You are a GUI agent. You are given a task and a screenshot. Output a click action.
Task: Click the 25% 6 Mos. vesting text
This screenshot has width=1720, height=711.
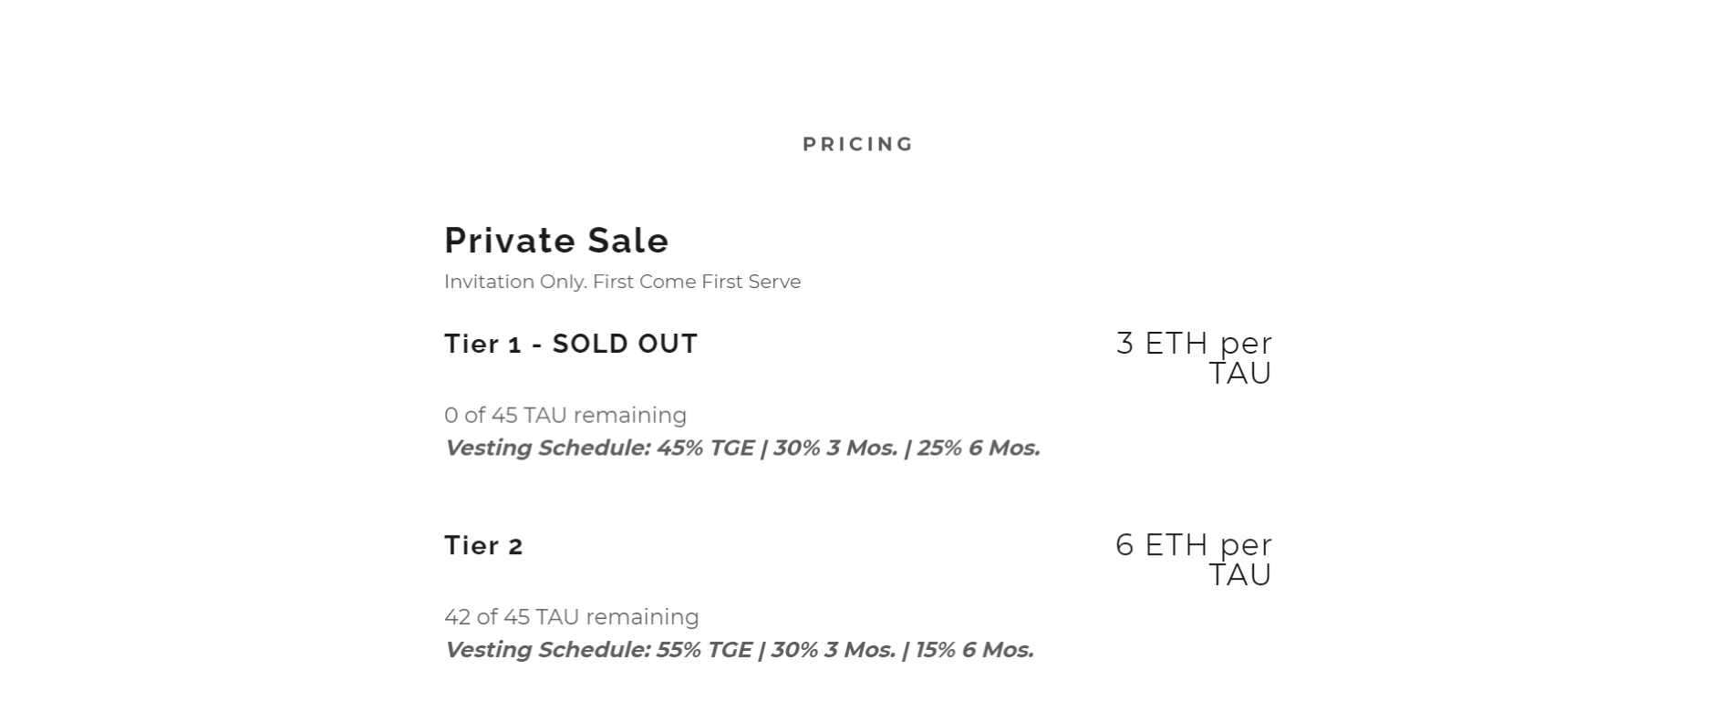pyautogui.click(x=979, y=448)
